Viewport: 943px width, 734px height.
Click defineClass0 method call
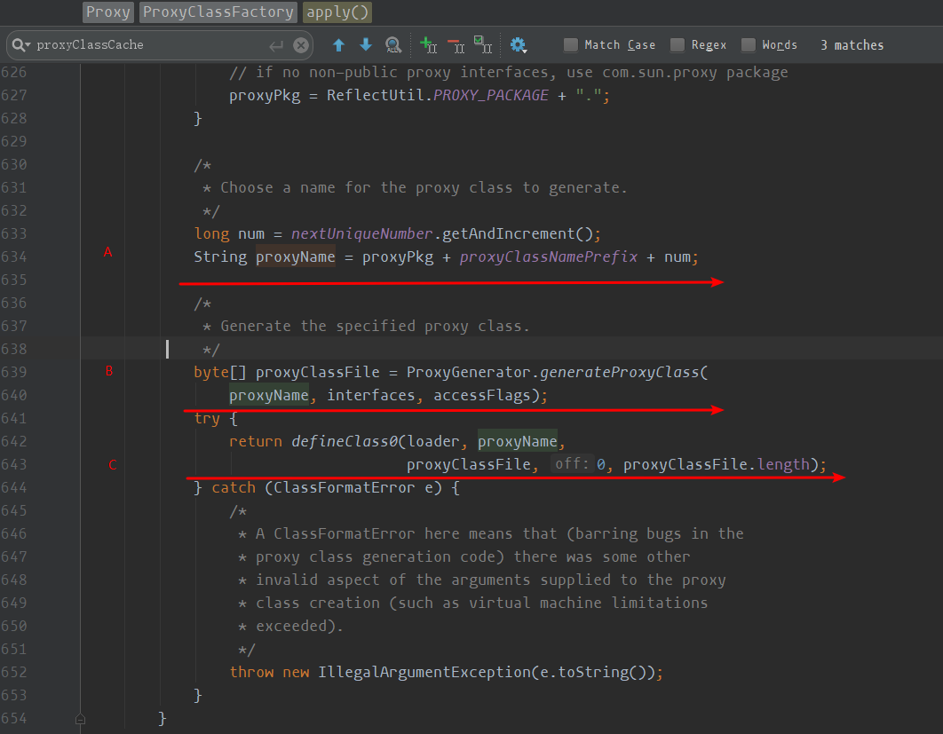345,441
